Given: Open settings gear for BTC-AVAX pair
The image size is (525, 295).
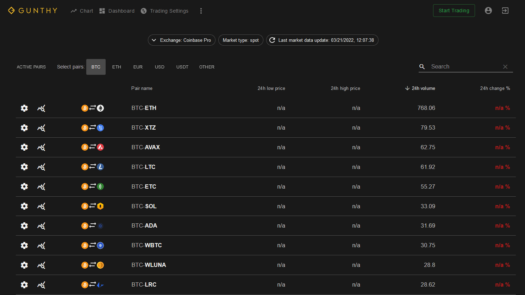Looking at the screenshot, I should coord(24,147).
